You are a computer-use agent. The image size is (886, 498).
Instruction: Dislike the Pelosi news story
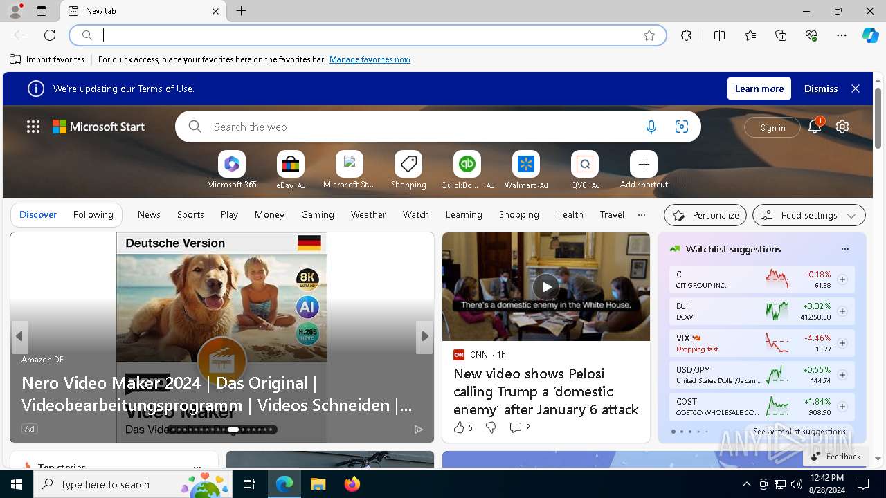pos(491,427)
